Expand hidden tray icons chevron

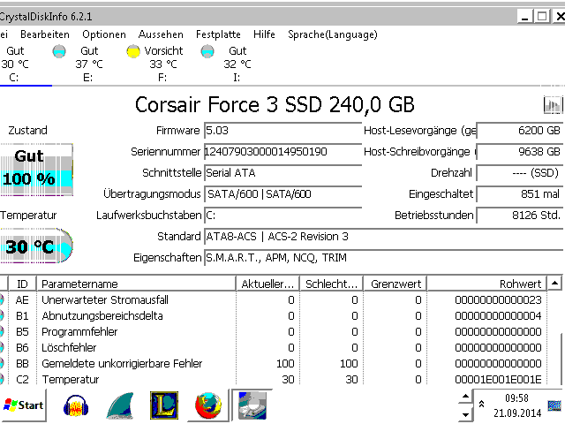[x=481, y=405]
